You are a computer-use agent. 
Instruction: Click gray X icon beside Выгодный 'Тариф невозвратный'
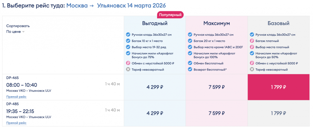(128, 69)
